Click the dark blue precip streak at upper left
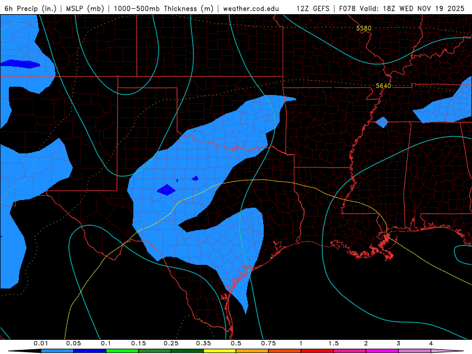 point(20,64)
